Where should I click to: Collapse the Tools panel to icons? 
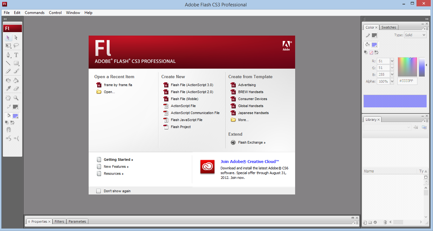pos(5,19)
